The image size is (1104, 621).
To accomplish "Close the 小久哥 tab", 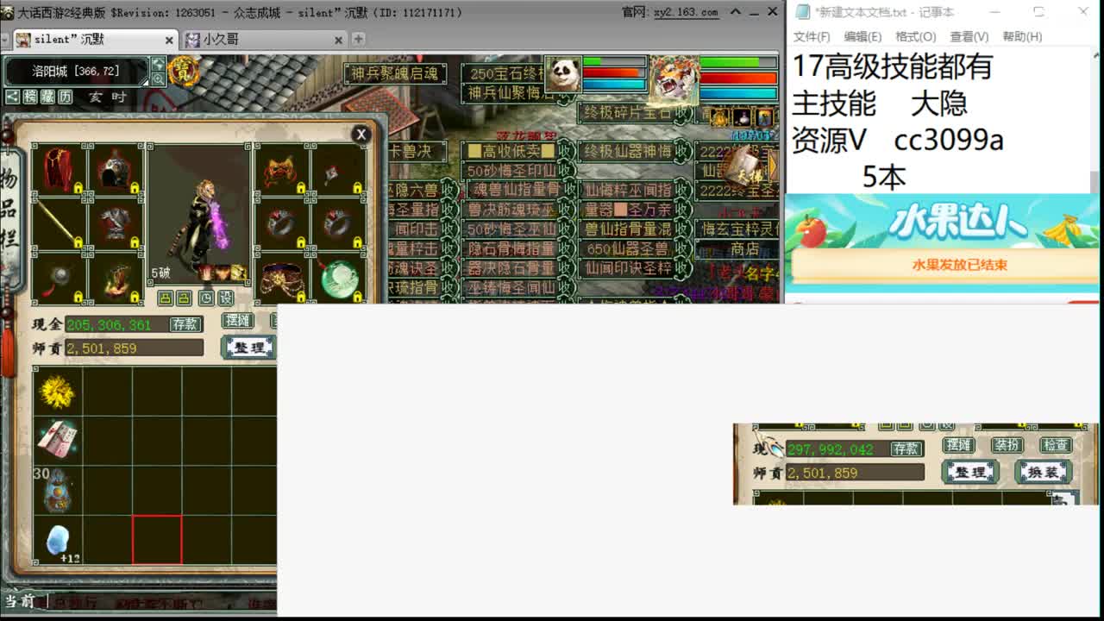I will 339,41.
